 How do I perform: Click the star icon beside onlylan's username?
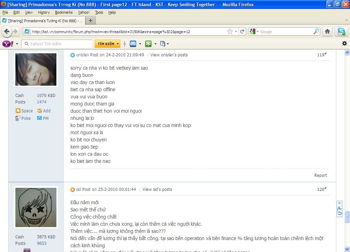coord(72,55)
